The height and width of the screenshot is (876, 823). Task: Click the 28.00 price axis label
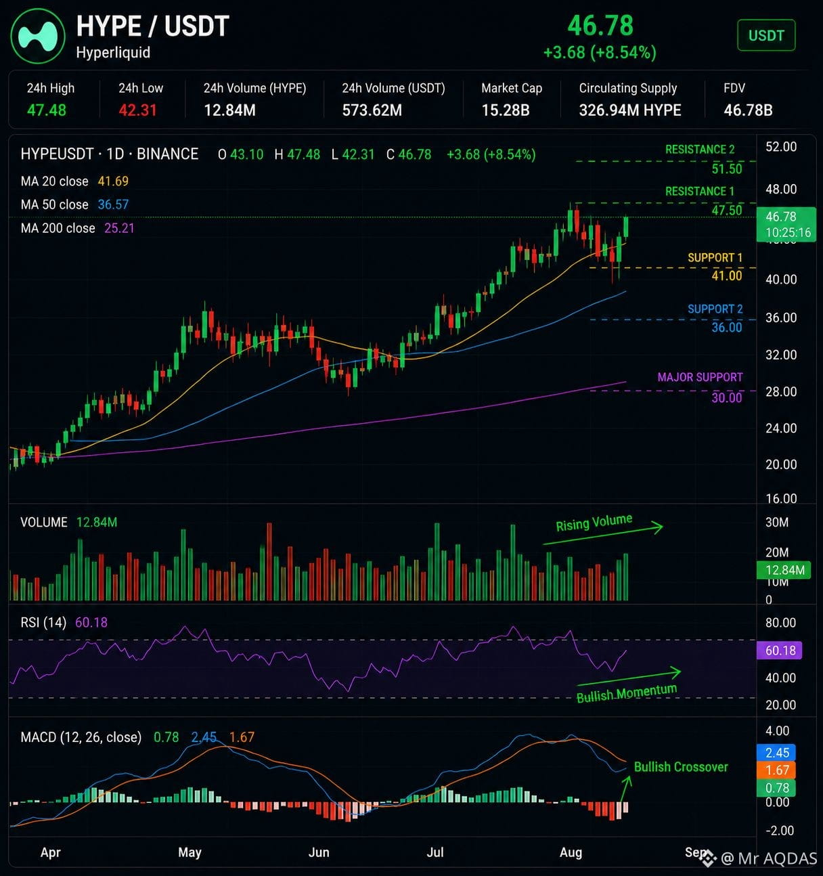coord(781,392)
